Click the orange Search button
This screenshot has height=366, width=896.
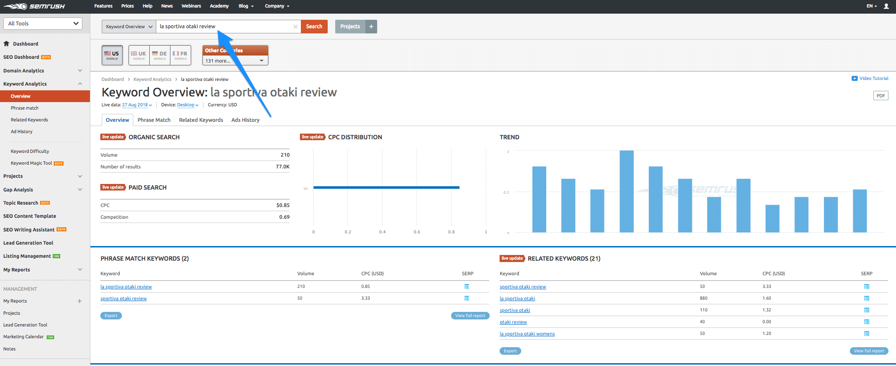click(314, 26)
